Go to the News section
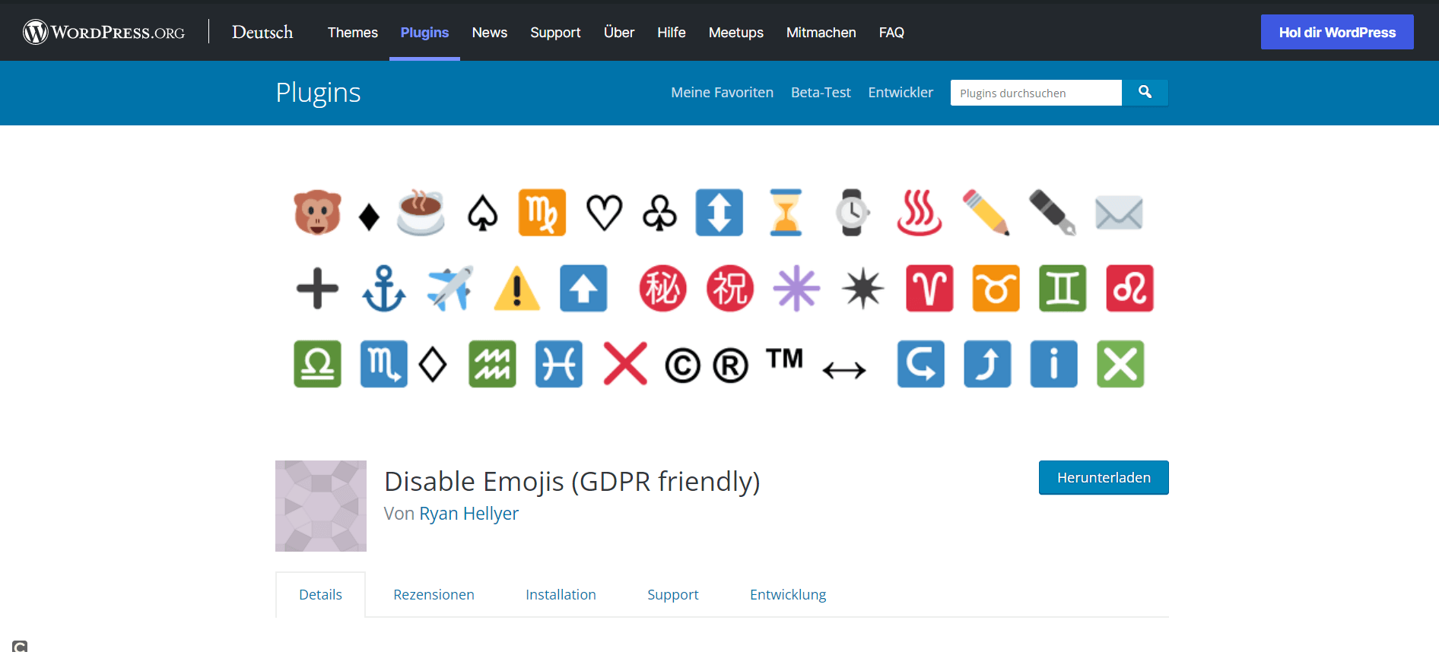The height and width of the screenshot is (655, 1439). pyautogui.click(x=489, y=33)
